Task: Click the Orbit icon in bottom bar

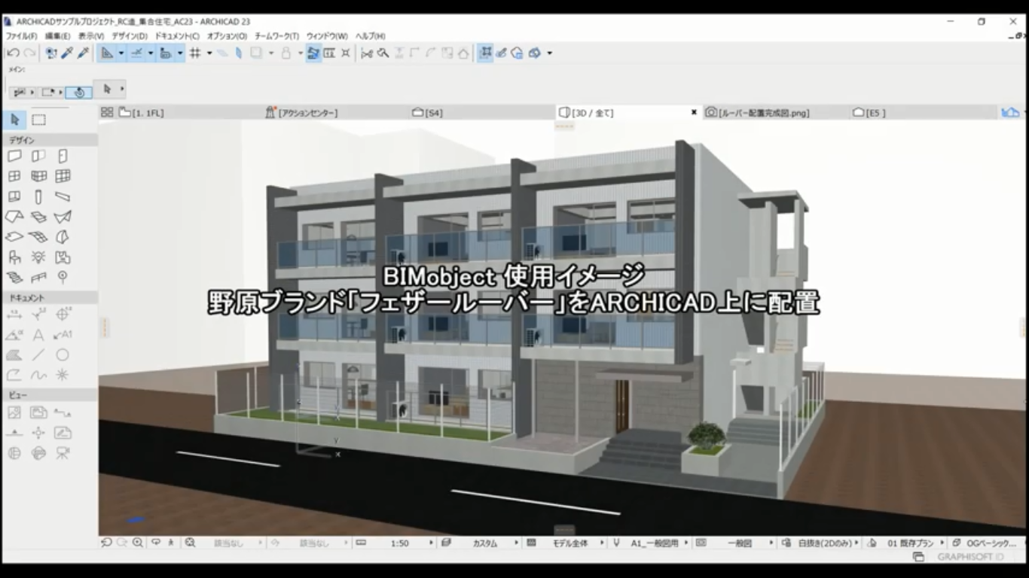Action: click(x=156, y=543)
